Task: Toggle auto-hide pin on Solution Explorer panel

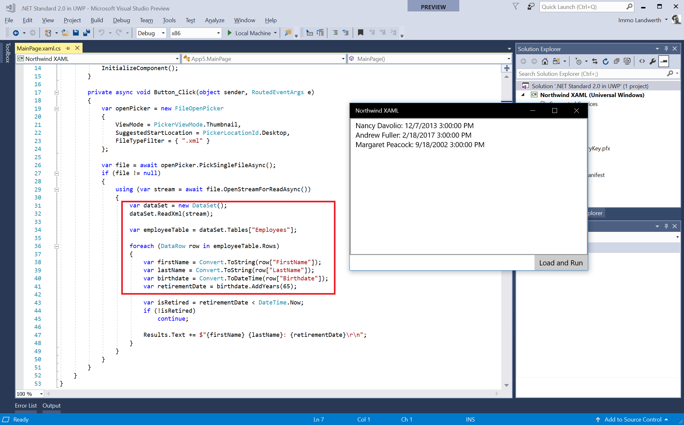Action: (666, 49)
